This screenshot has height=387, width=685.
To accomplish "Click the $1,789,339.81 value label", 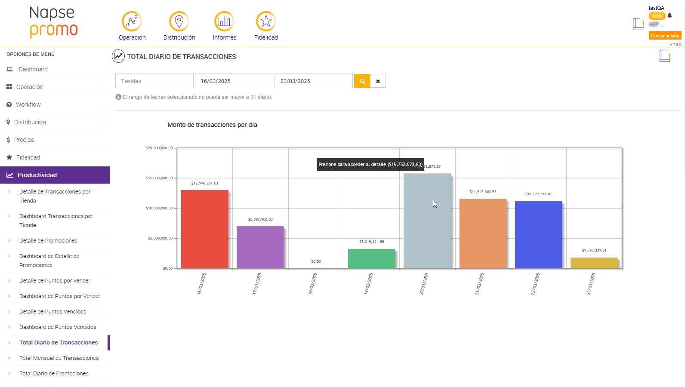I will click(x=594, y=250).
